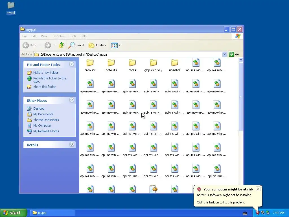Open the Help menu
The width and height of the screenshot is (289, 217).
click(x=83, y=36)
